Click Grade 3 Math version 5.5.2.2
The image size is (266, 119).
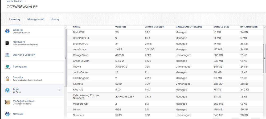[x=119, y=61]
